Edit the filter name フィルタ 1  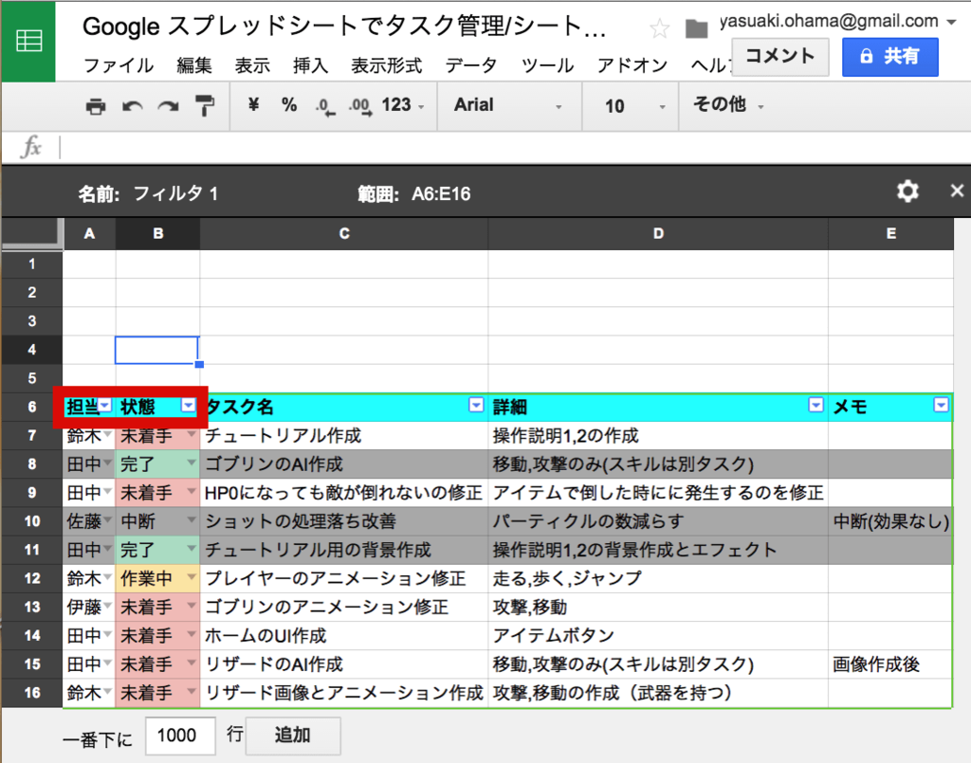[175, 193]
